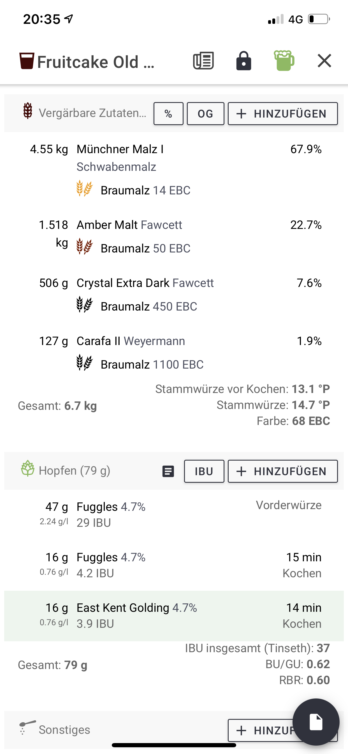This screenshot has height=754, width=348.
Task: Add a hop with Hinzufügen
Action: 282,471
